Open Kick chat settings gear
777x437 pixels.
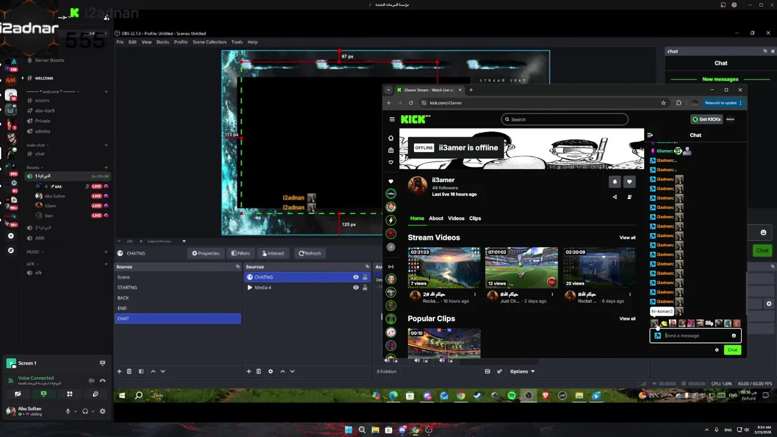pos(717,350)
